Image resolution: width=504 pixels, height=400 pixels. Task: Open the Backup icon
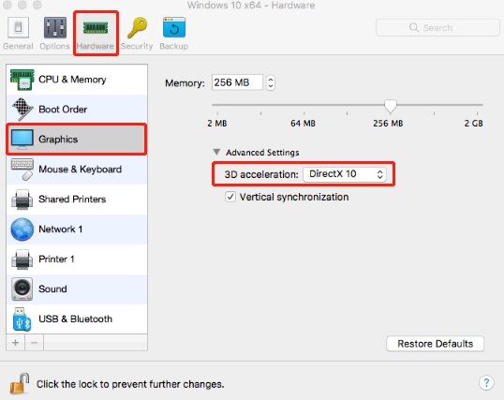(x=174, y=27)
